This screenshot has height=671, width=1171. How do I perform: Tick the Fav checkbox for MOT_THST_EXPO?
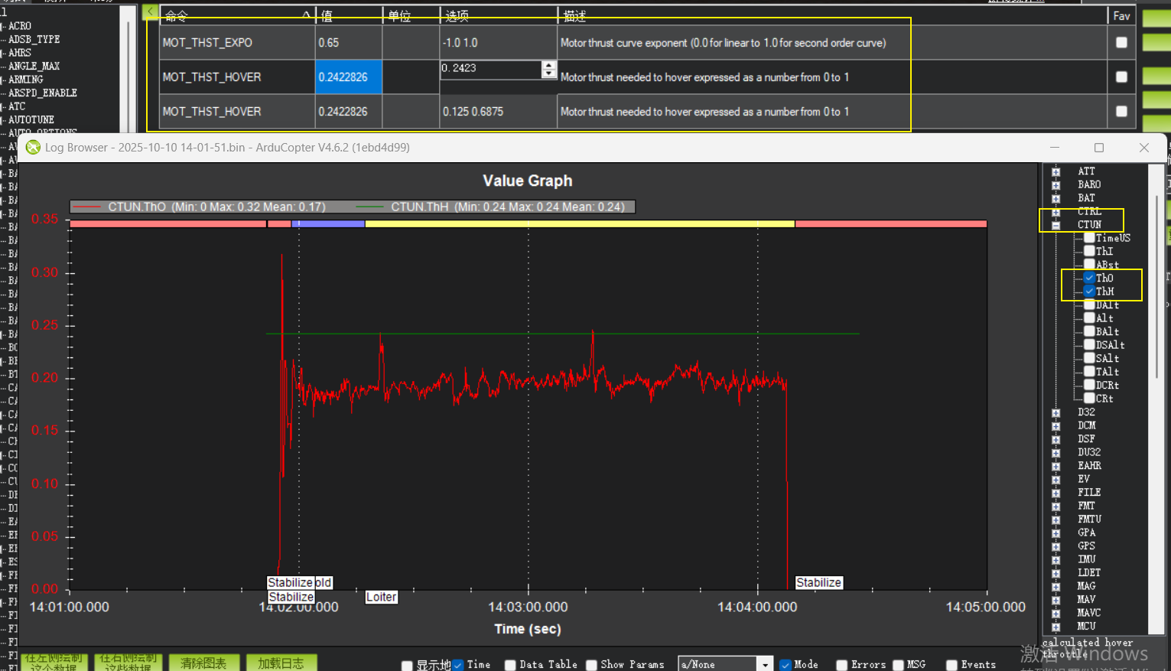(1121, 43)
